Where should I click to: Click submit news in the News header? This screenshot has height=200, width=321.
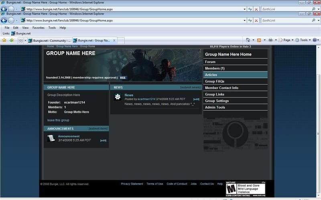point(190,87)
